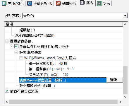
Task: Click the vertical scrollbar down arrow
Action: click(x=125, y=97)
